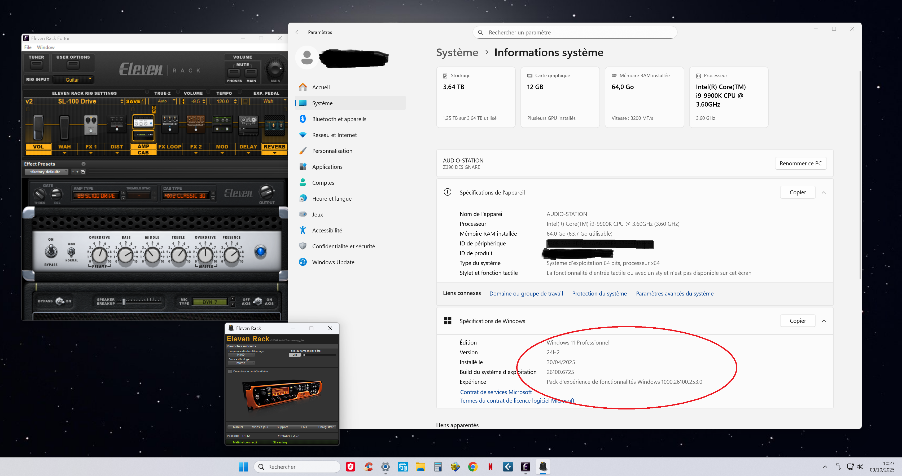902x476 pixels.
Task: Check Désactiver le contrôle d'hôte checkbox
Action: (x=230, y=371)
